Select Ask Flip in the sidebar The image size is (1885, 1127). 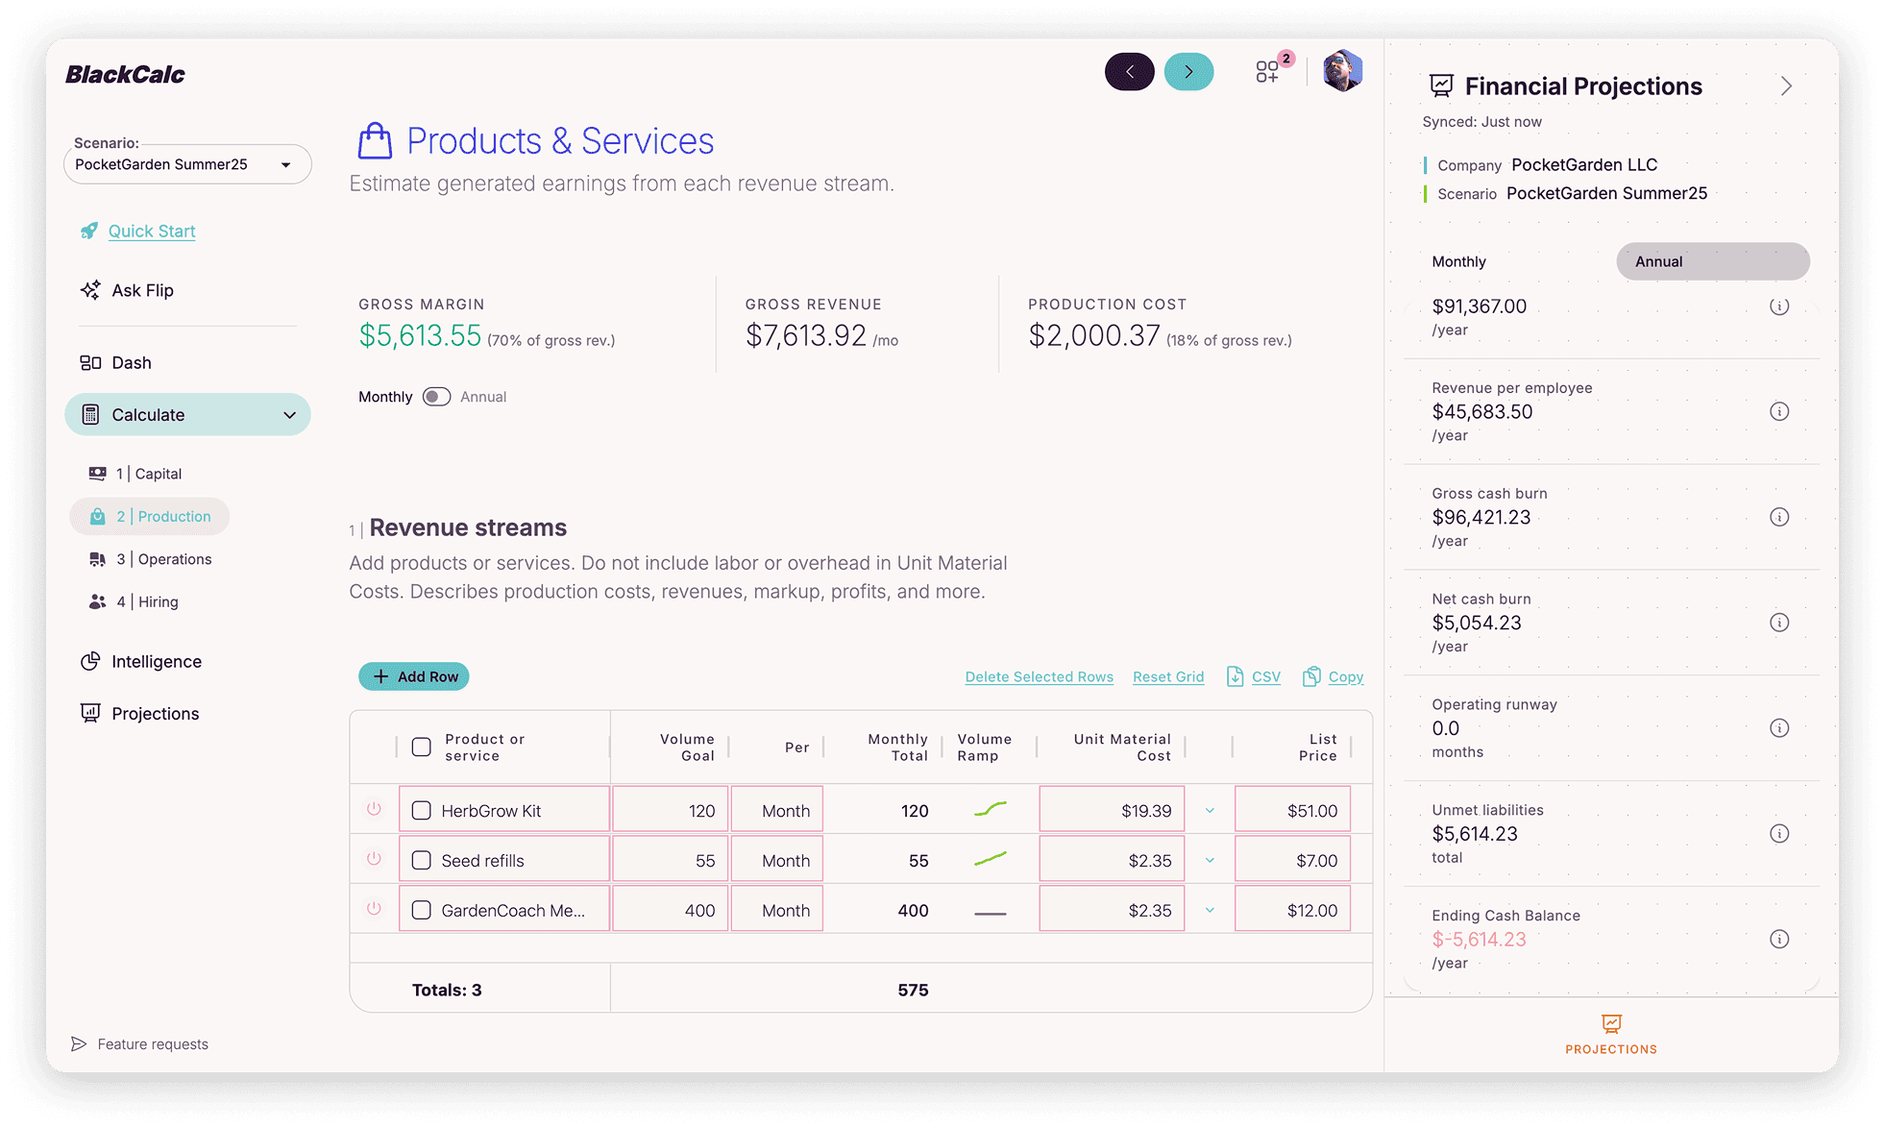141,289
